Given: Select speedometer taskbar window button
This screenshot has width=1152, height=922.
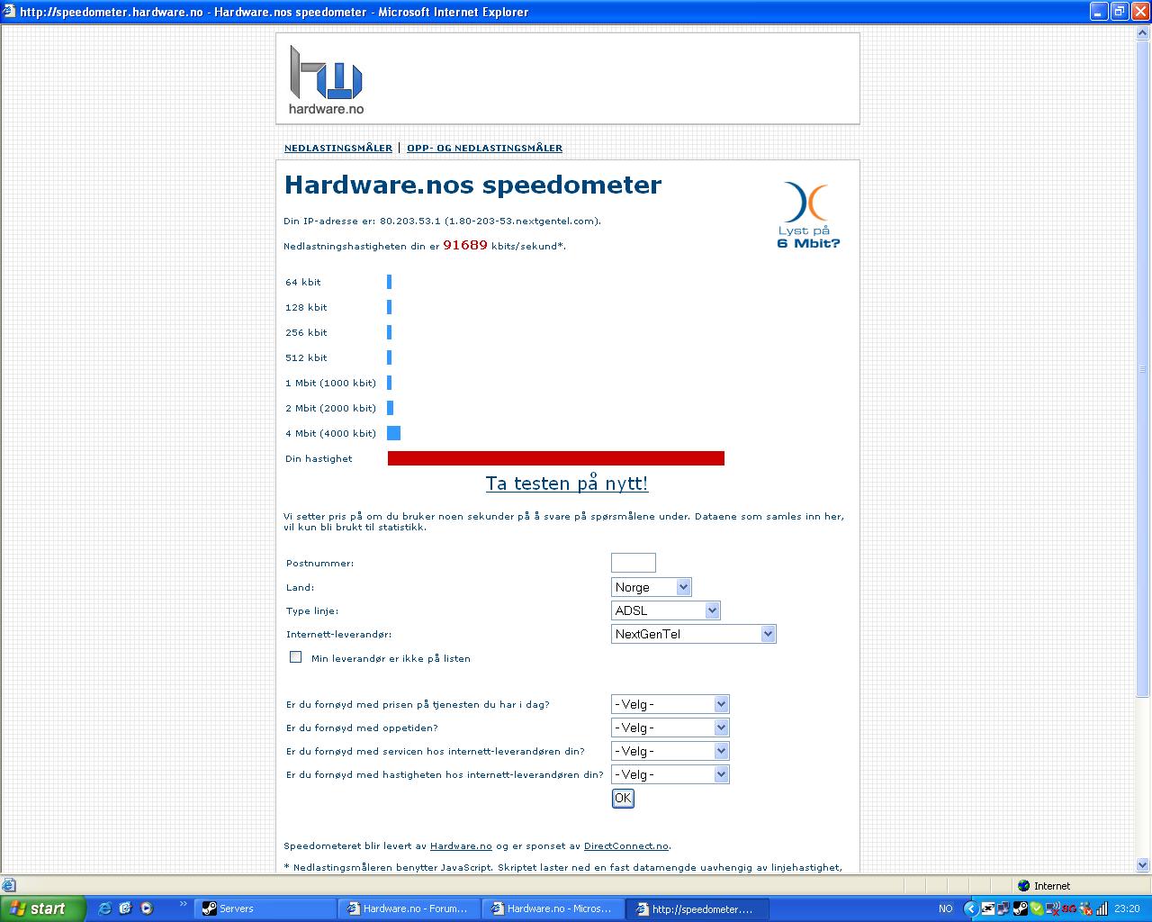Looking at the screenshot, I should click(697, 908).
